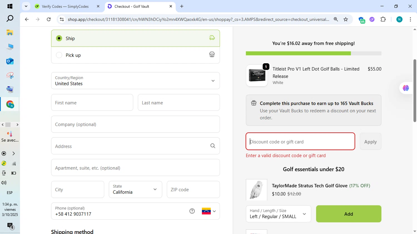View site information icon in address bar
This screenshot has width=417, height=234.
[62, 19]
